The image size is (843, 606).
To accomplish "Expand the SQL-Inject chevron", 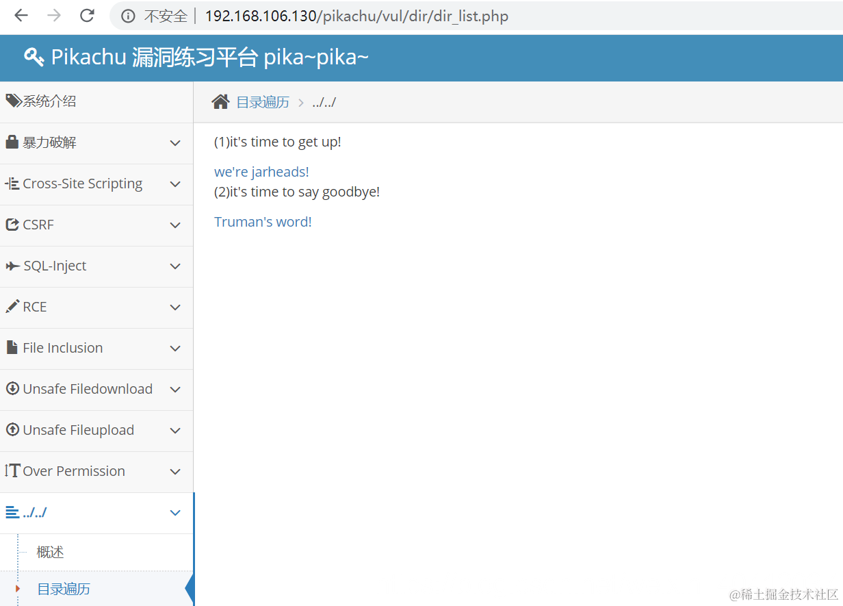I will click(175, 266).
